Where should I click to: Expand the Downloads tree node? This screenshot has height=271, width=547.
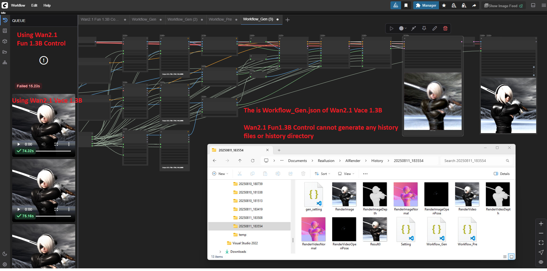(x=220, y=252)
